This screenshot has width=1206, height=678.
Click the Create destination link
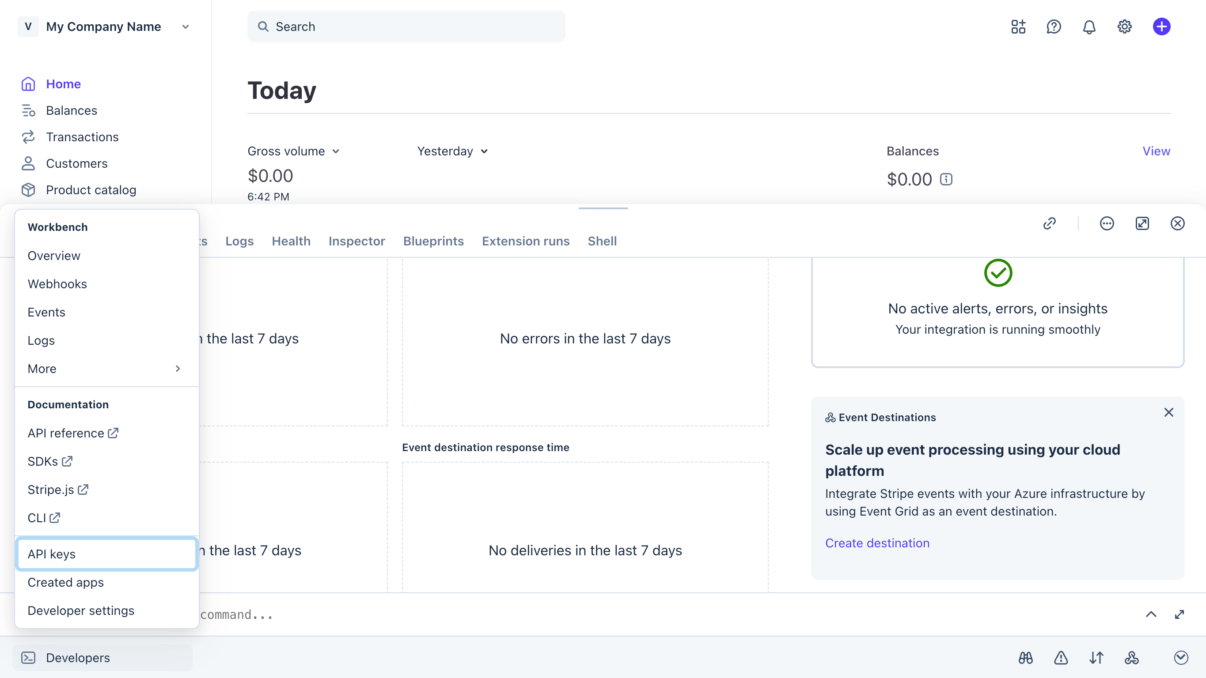877,543
